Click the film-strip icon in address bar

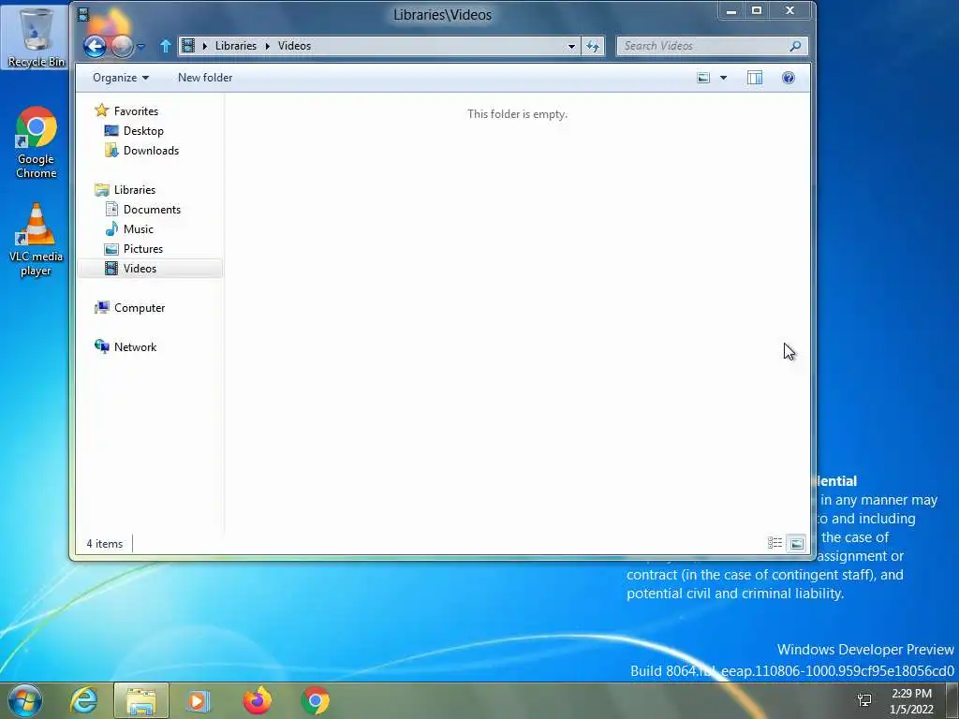[x=188, y=45]
